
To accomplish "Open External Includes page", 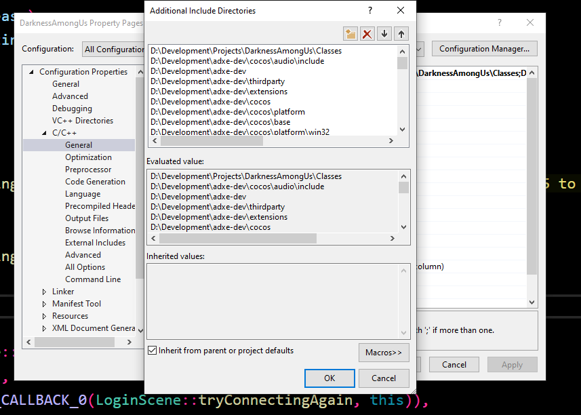I will (x=95, y=243).
